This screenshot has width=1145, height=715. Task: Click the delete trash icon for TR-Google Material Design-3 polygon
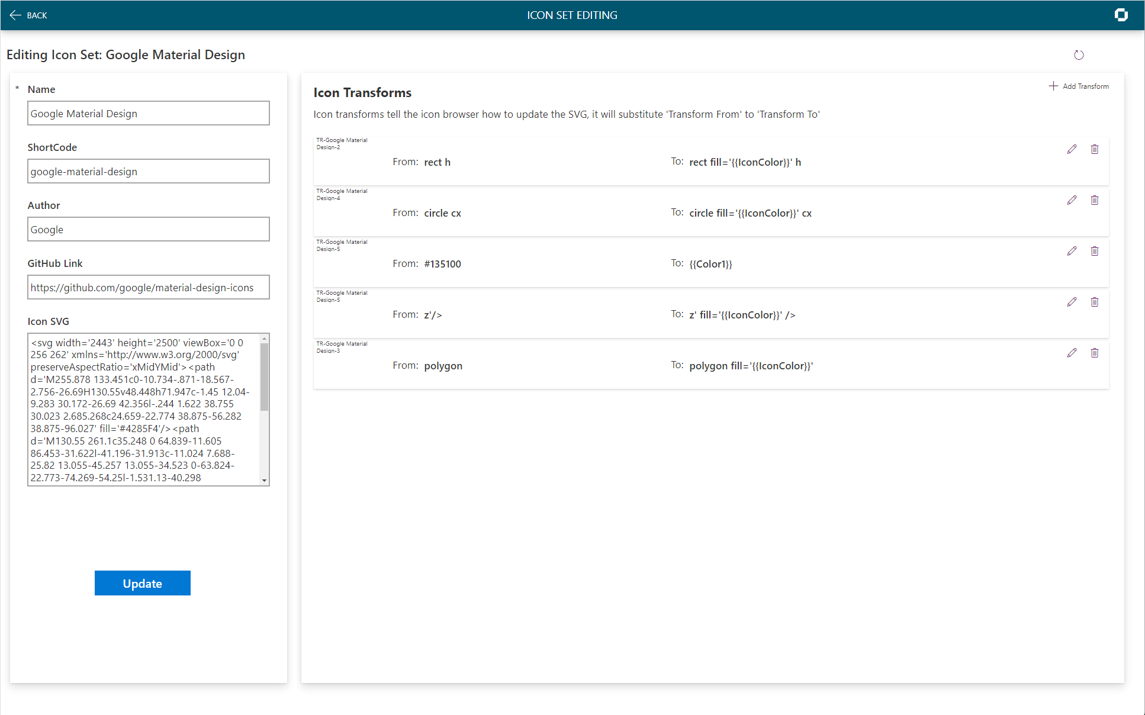(1095, 353)
